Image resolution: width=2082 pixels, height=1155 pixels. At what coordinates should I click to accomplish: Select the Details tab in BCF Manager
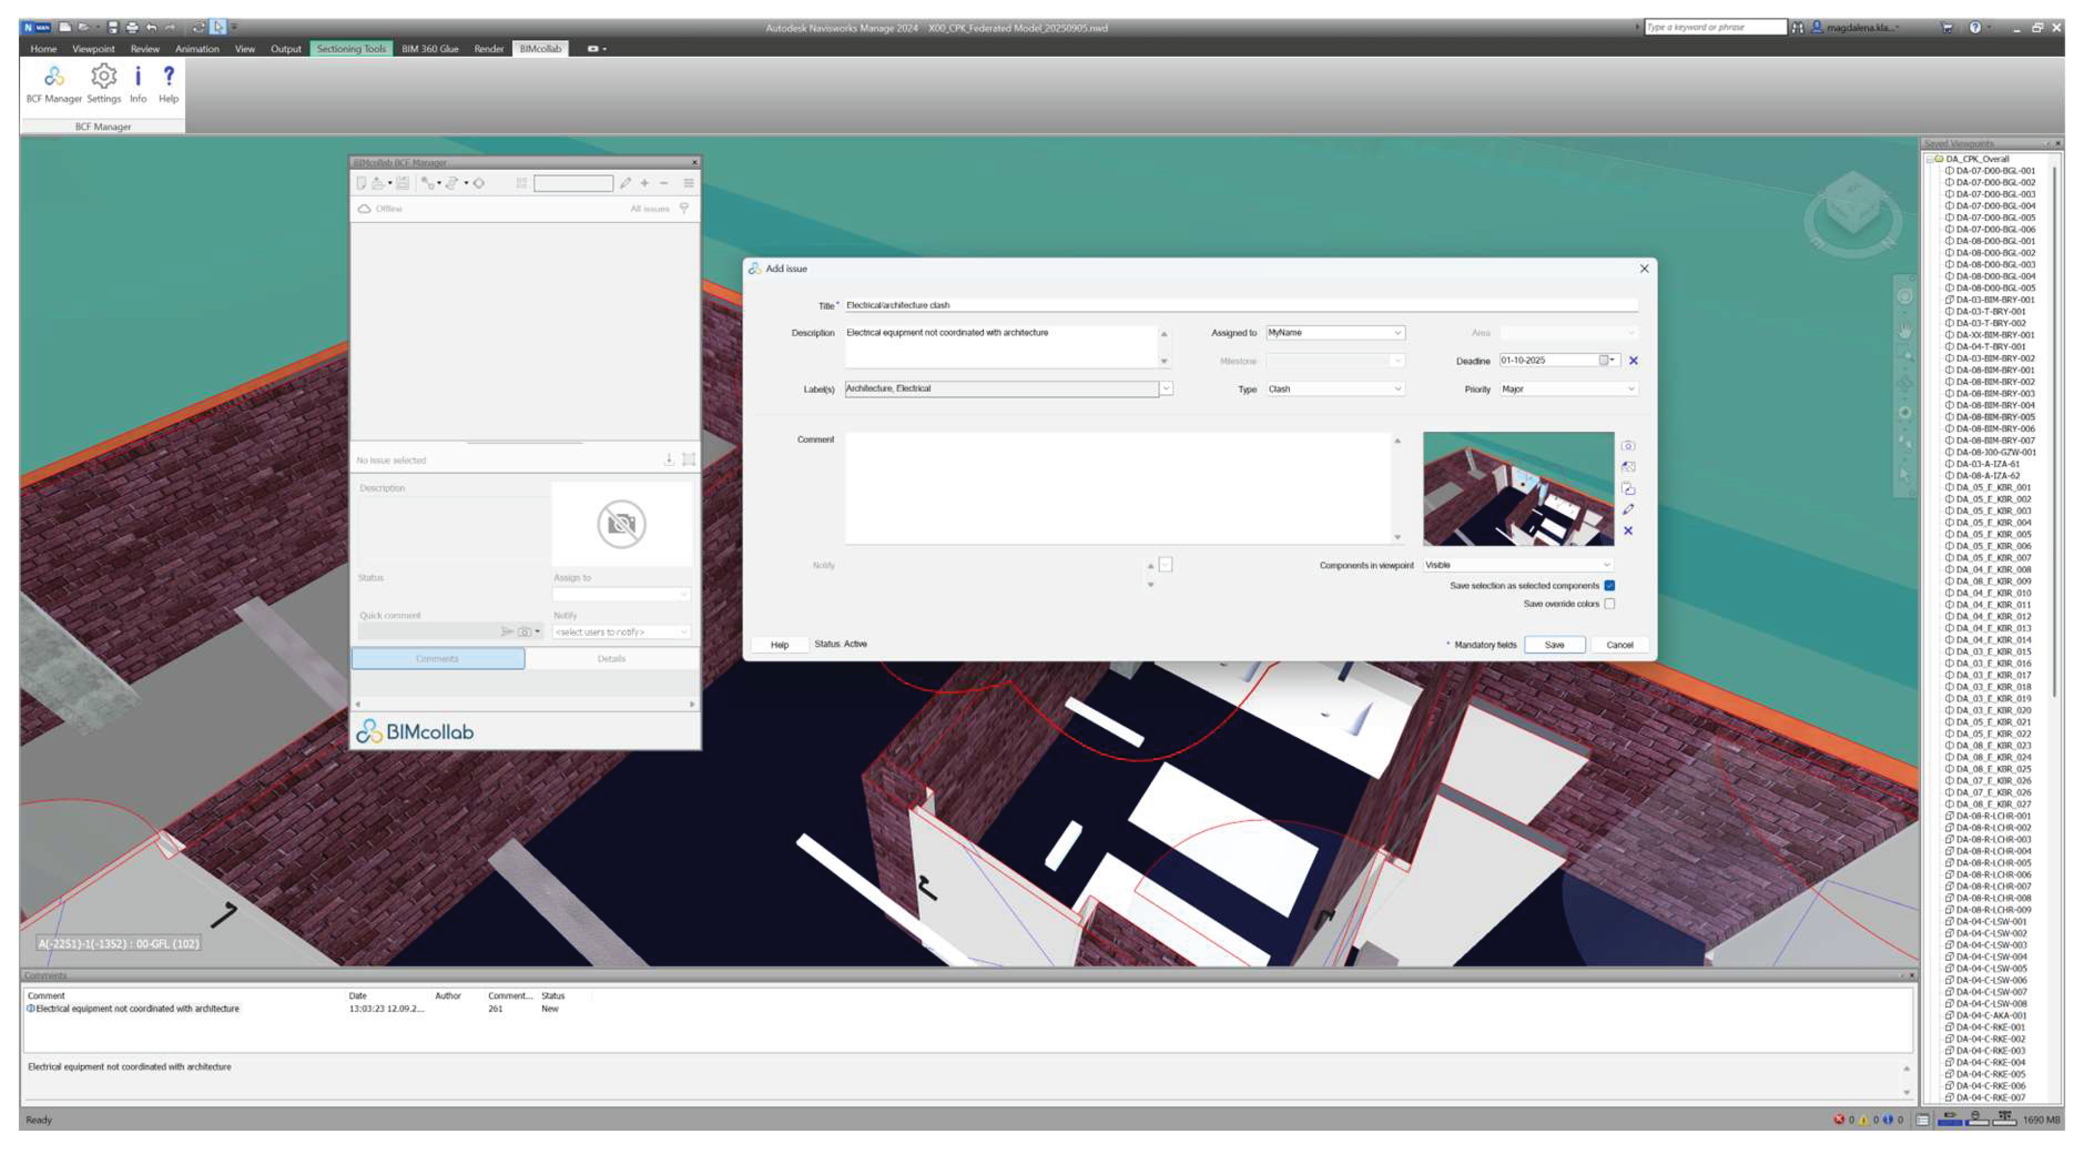pyautogui.click(x=611, y=659)
